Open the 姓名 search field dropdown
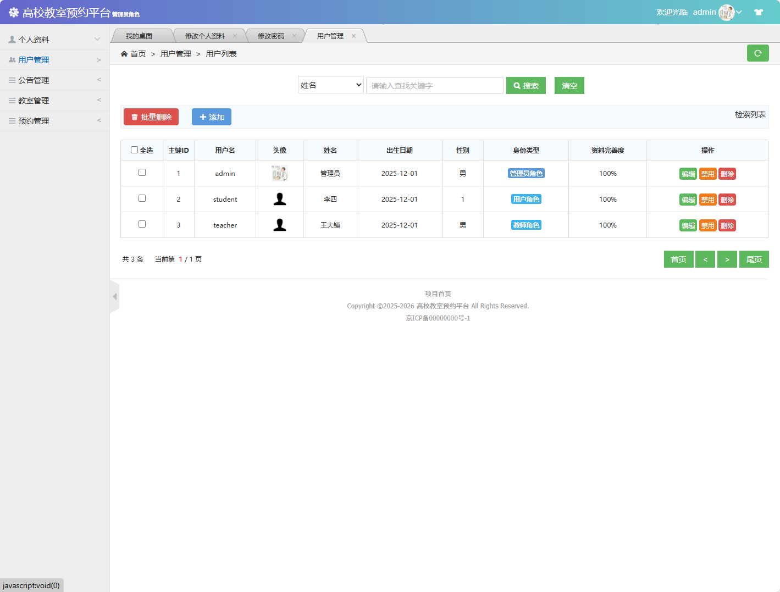Screen dimensions: 780x592 (x=330, y=85)
